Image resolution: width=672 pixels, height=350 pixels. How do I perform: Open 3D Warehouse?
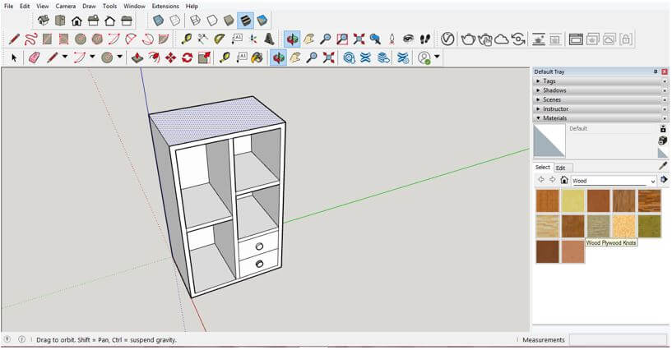(350, 58)
